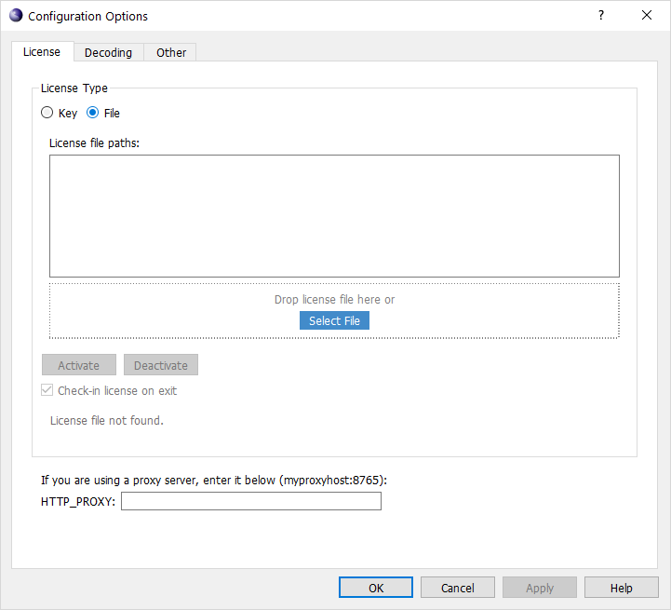Image resolution: width=671 pixels, height=610 pixels.
Task: Close the Configuration Options dialog
Action: click(x=647, y=16)
